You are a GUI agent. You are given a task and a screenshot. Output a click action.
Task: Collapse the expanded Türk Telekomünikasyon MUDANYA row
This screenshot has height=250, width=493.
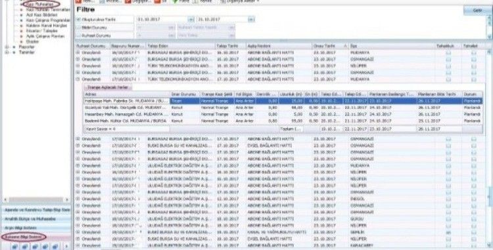pos(78,79)
